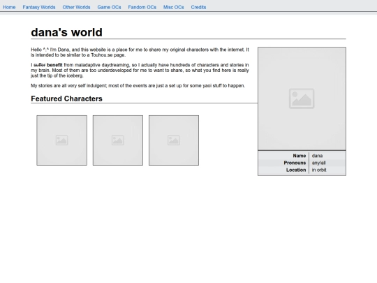This screenshot has height=283, width=377.
Task: Visit the Misc OCs page
Action: [x=174, y=7]
